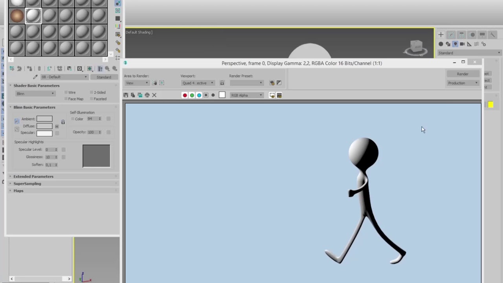Image resolution: width=503 pixels, height=283 pixels.
Task: Pick material from object eyedropper
Action: tap(35, 77)
